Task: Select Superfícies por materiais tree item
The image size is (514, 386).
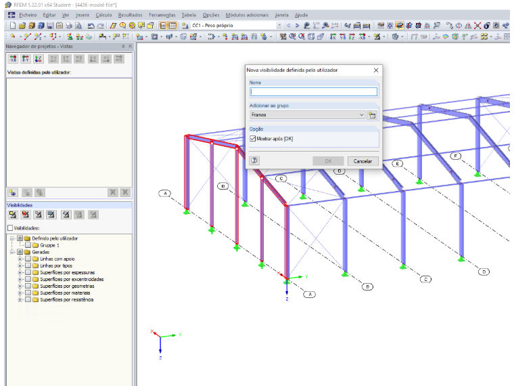Action: [x=65, y=293]
